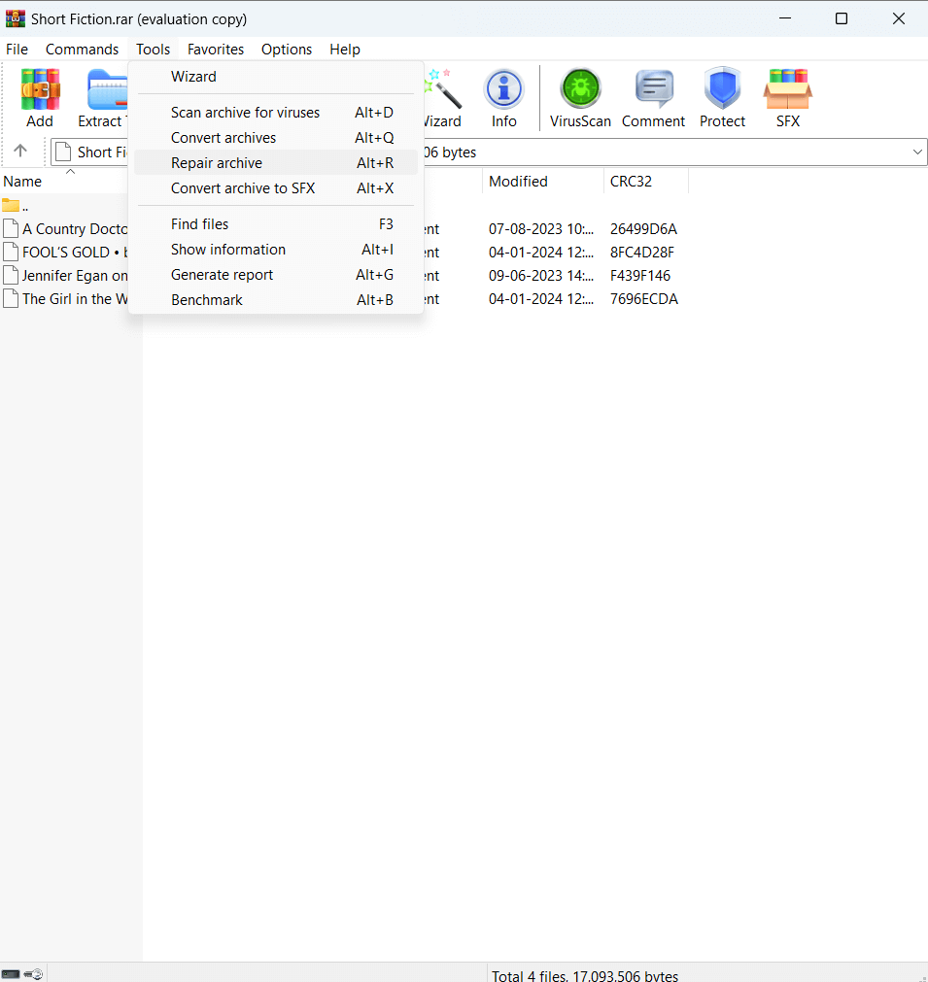Select The Girl in the W file name
Image resolution: width=928 pixels, height=982 pixels.
[75, 299]
